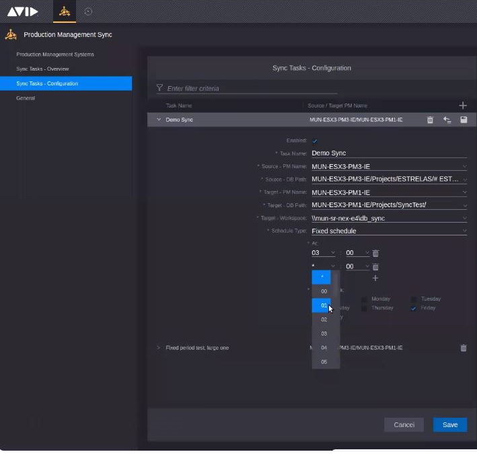This screenshot has height=454, width=477.
Task: Select hour 04 in the list
Action: coord(322,348)
